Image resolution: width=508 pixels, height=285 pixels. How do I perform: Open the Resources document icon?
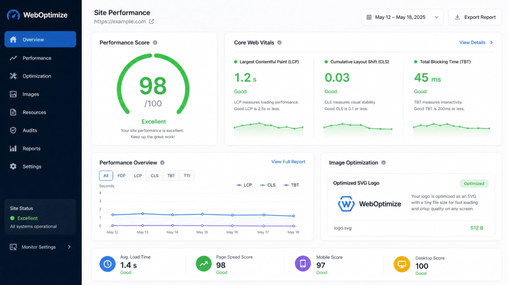pos(13,112)
